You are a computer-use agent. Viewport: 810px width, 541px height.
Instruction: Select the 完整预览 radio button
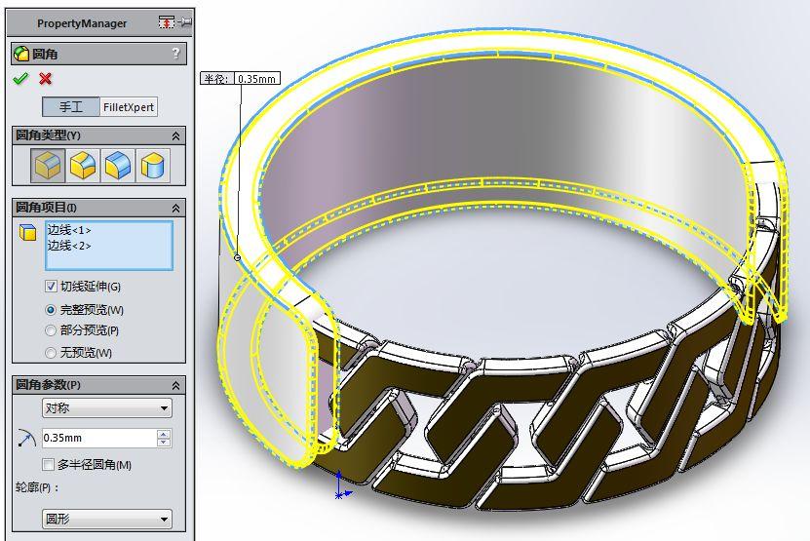point(51,310)
